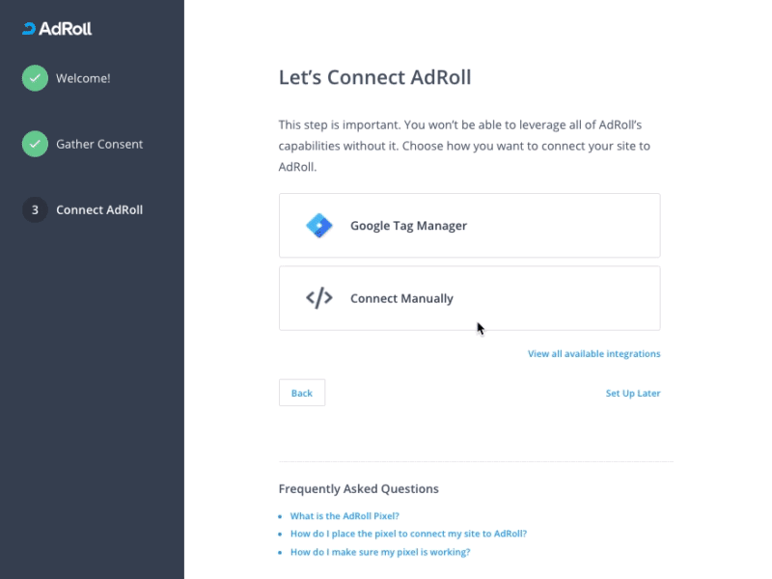Click the green checkmark beside Welcome!
The image size is (772, 579).
pos(35,78)
